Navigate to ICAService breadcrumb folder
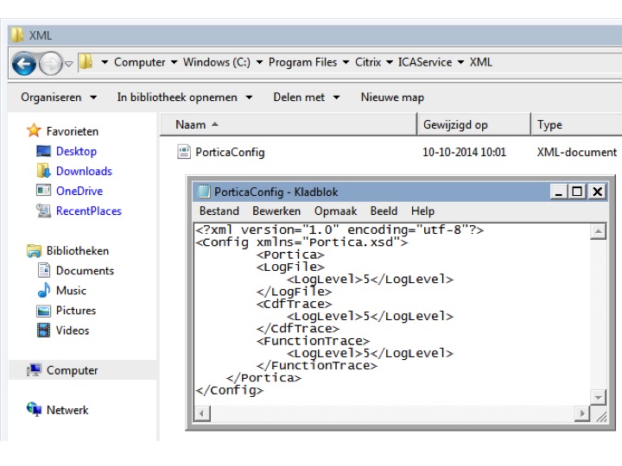This screenshot has height=466, width=622. coord(425,62)
